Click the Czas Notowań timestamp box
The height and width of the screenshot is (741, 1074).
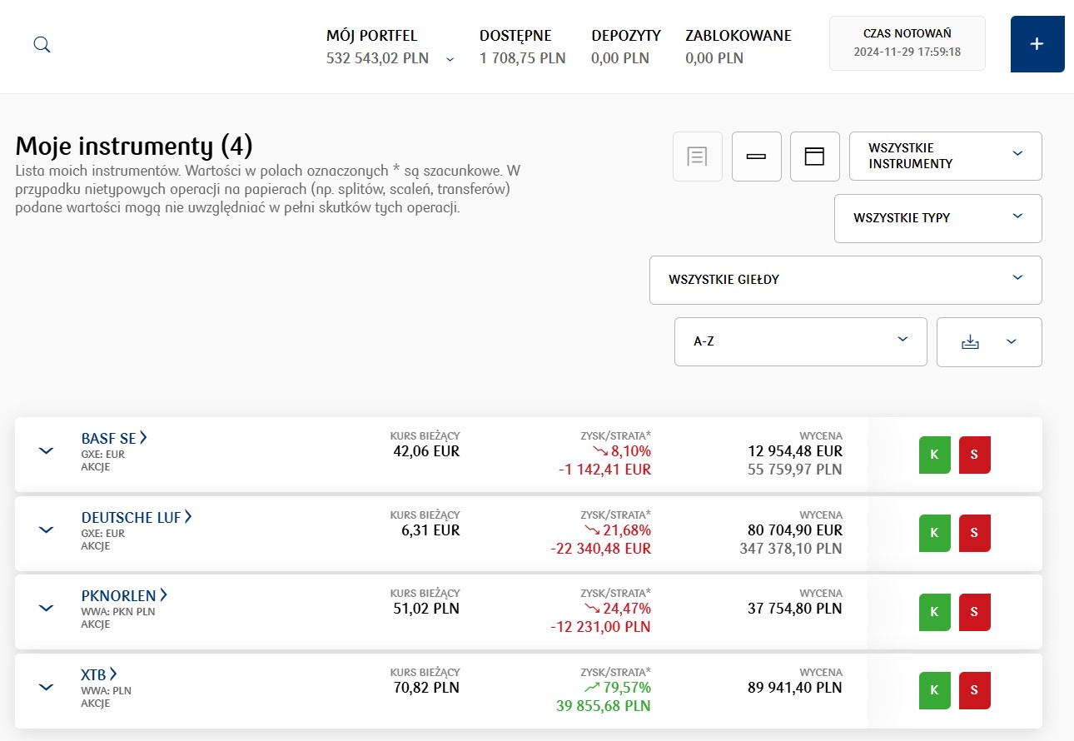(x=907, y=43)
